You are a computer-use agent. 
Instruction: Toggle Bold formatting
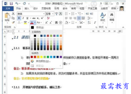click(x=19, y=18)
